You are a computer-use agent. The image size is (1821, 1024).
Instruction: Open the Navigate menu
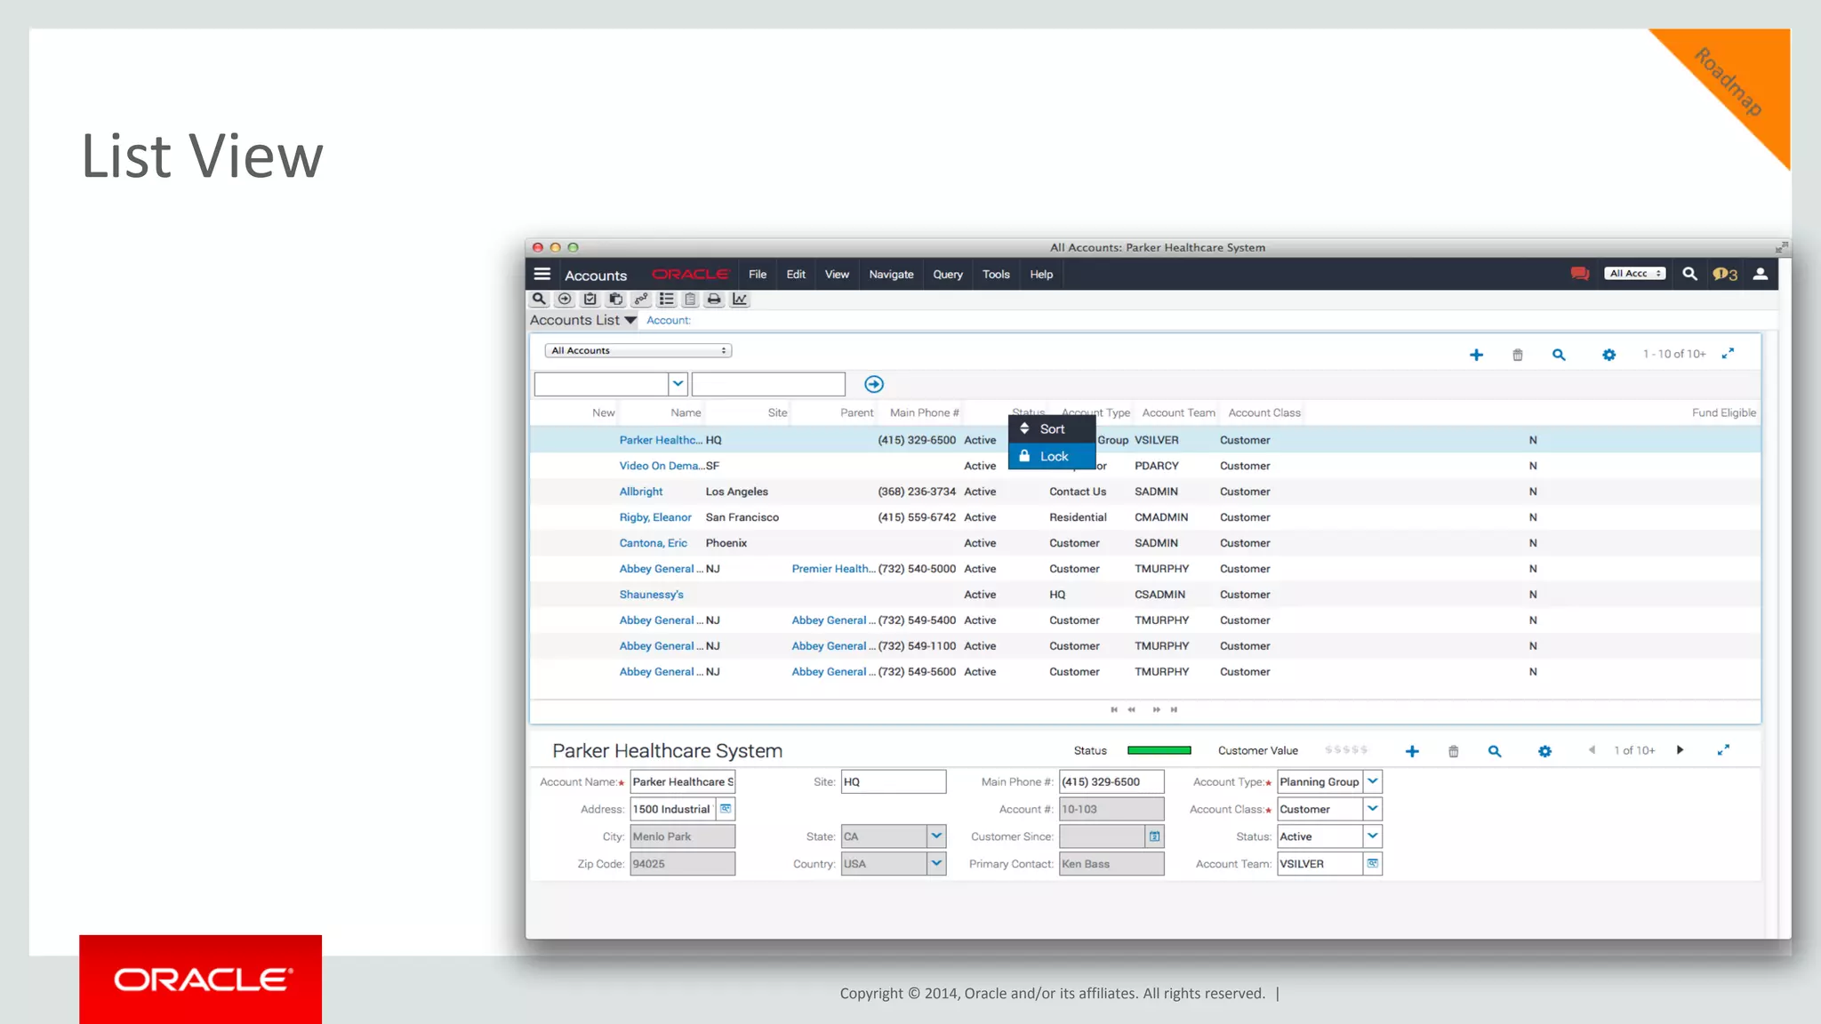[891, 275]
